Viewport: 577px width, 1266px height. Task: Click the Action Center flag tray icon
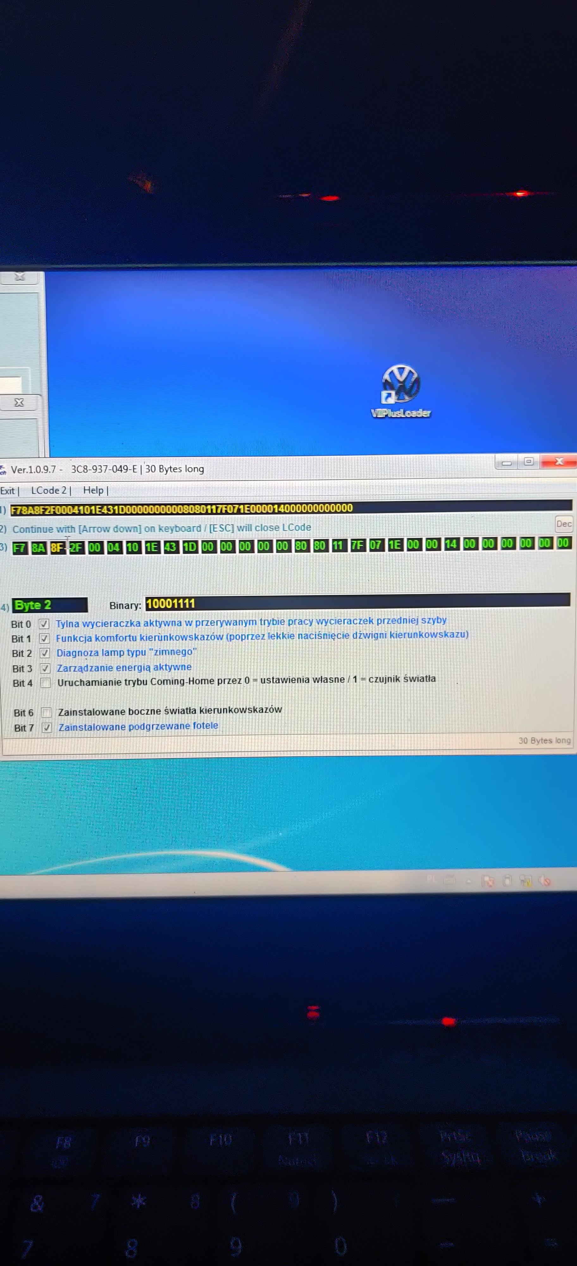487,881
